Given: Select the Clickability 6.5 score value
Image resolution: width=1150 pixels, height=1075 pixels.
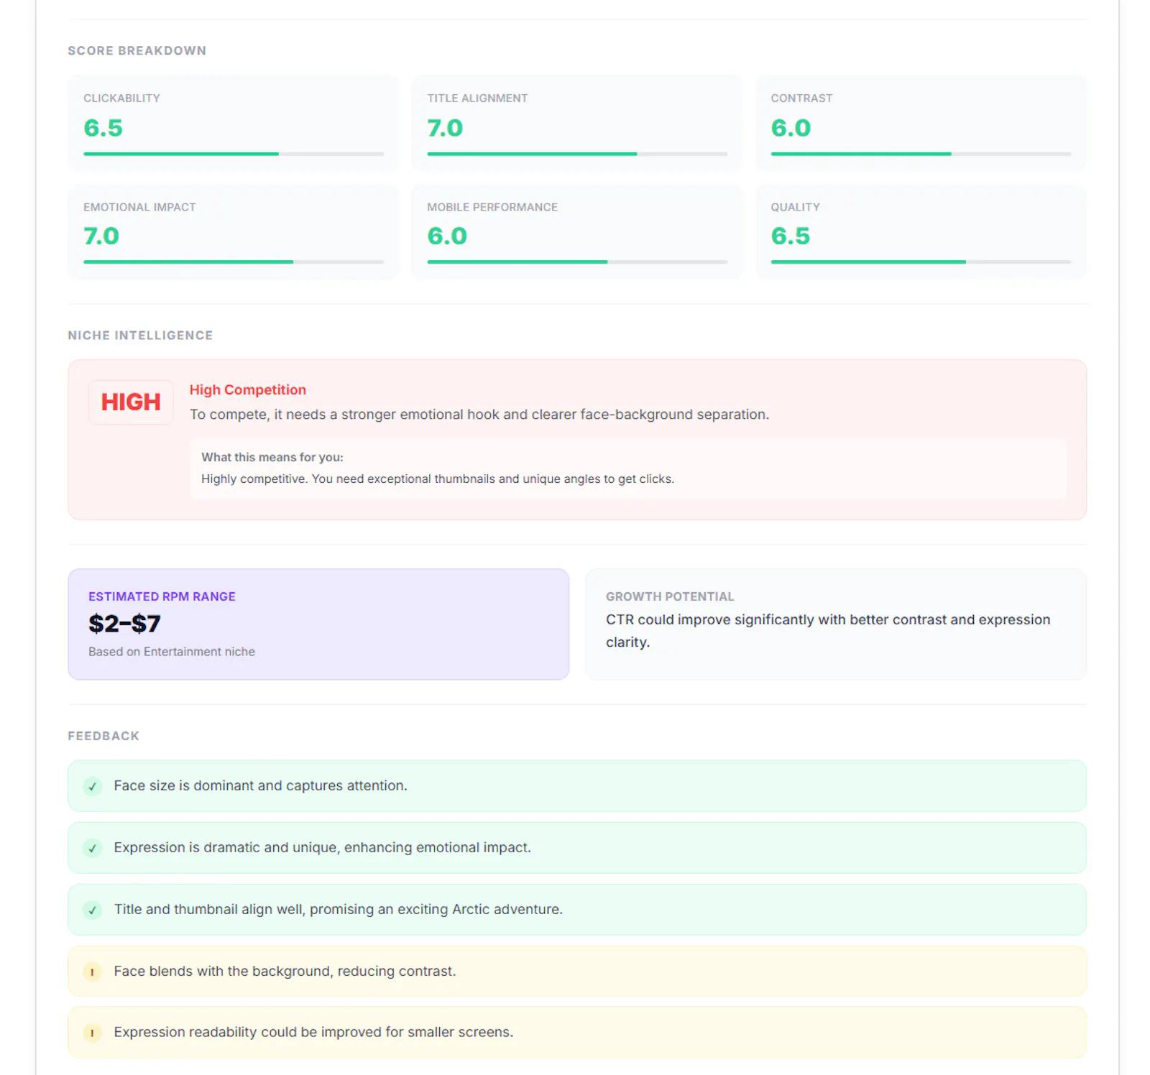Looking at the screenshot, I should [103, 128].
